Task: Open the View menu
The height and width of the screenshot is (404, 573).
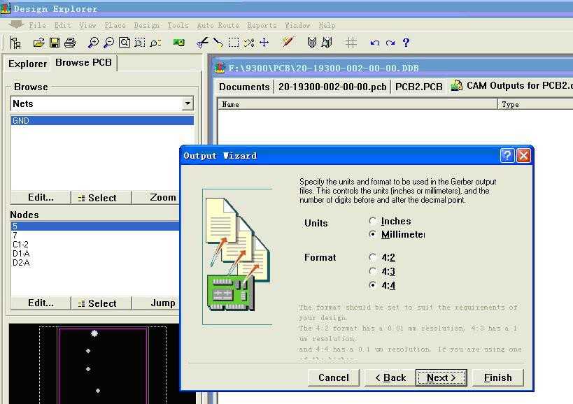Action: pyautogui.click(x=87, y=25)
